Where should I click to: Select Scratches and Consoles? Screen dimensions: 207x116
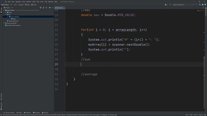click(13, 25)
